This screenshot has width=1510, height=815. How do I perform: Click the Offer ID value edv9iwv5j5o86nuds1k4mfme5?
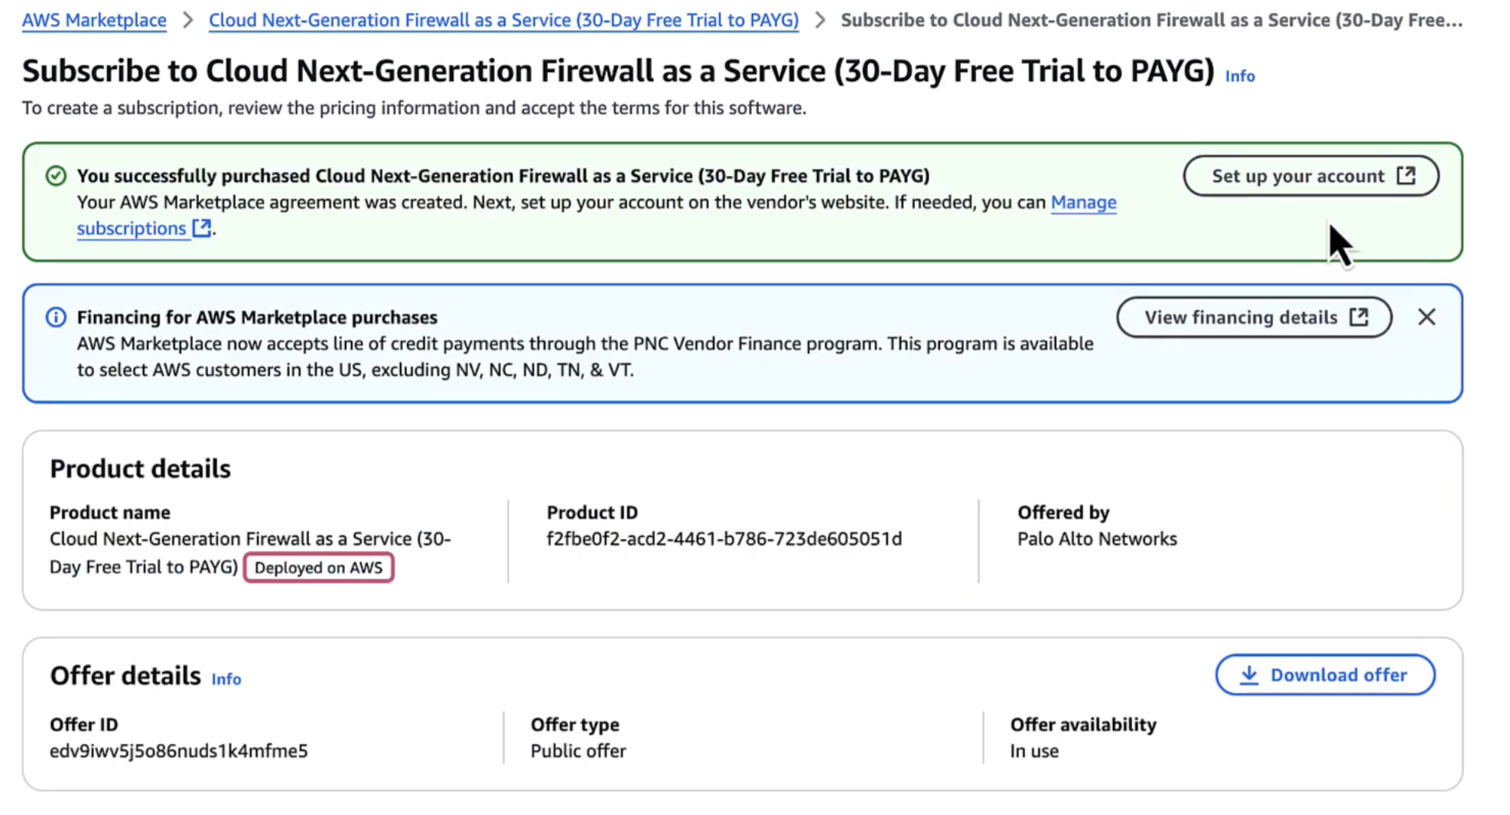[x=178, y=751]
